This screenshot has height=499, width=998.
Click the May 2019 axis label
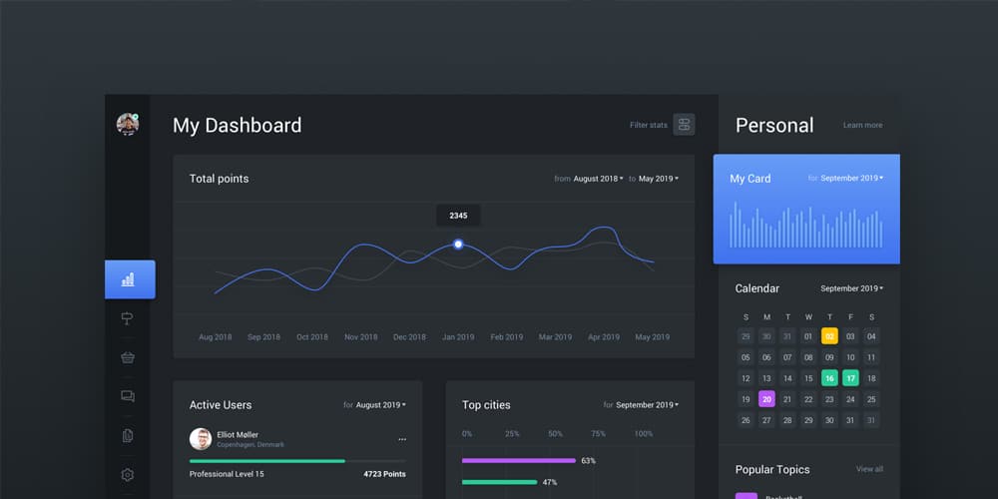point(653,337)
